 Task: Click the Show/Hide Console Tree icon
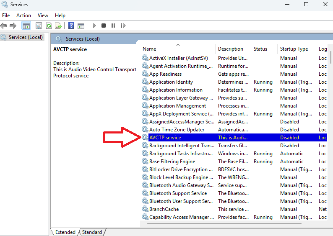(26, 26)
